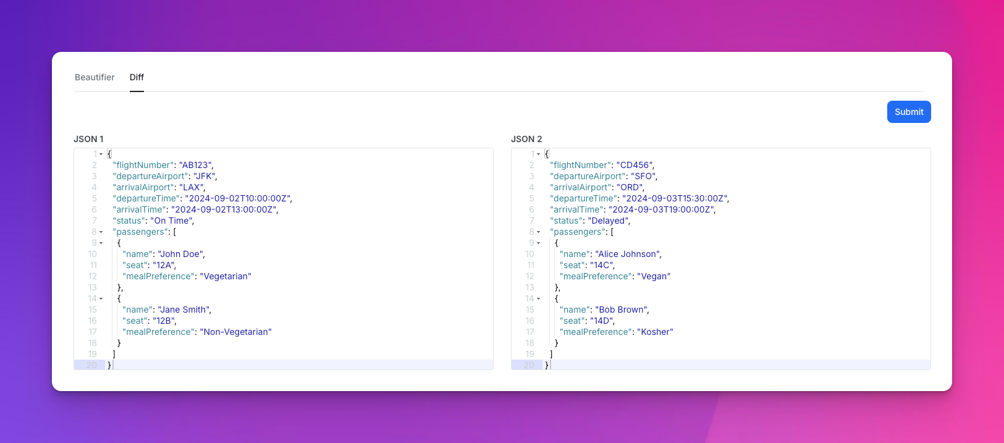Click "passengers" key in JSON 1 editor
Screen dimensions: 1004x443
pos(140,232)
